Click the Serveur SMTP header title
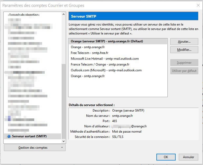The height and width of the screenshot is (165, 203). (83, 16)
